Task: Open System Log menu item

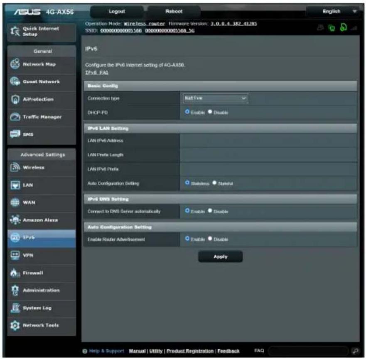Action: 42,308
